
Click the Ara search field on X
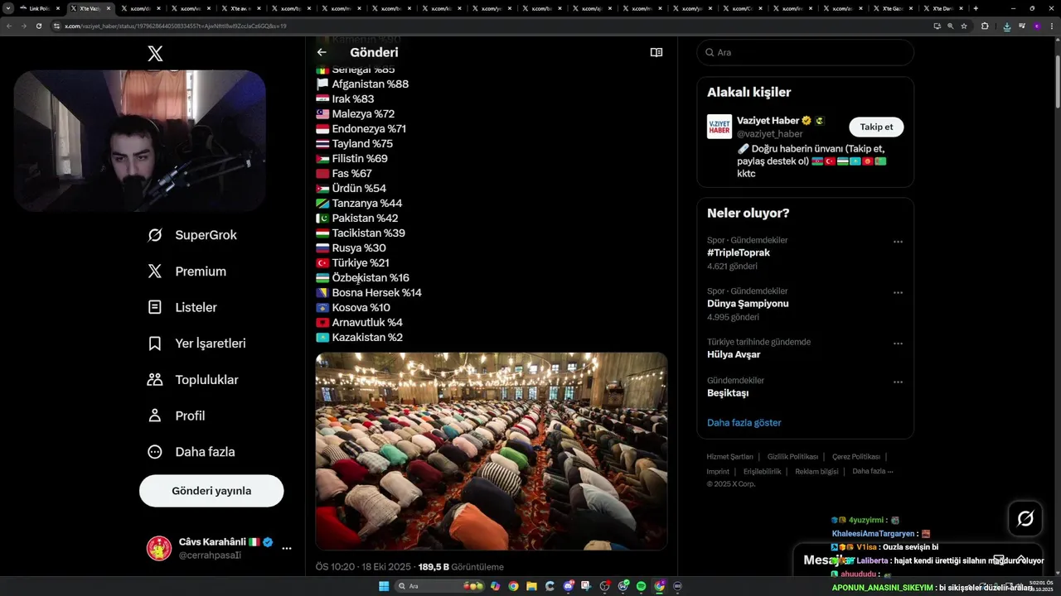point(805,52)
